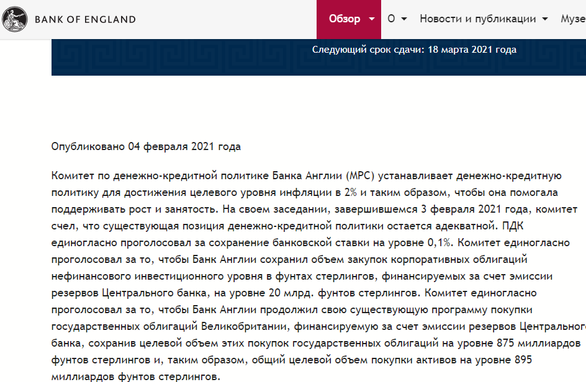Click the final line миллиардов фунтов стерлингов.
The width and height of the screenshot is (586, 382).
[136, 376]
